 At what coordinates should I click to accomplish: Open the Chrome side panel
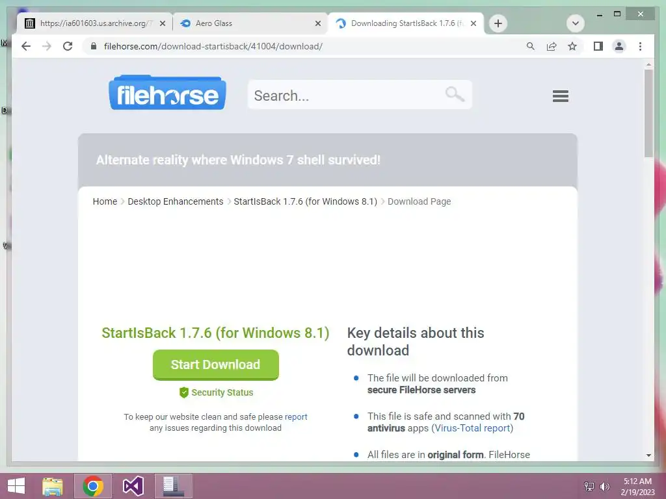pyautogui.click(x=598, y=46)
